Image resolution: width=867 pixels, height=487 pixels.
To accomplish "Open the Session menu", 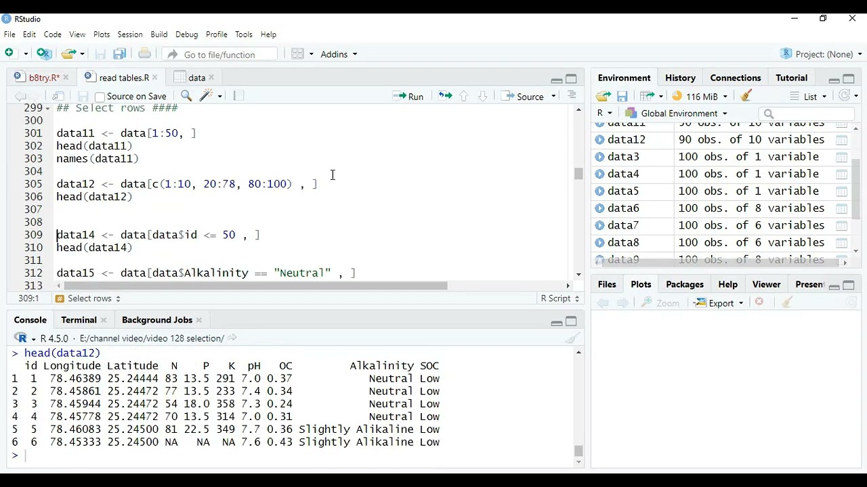I will click(129, 34).
